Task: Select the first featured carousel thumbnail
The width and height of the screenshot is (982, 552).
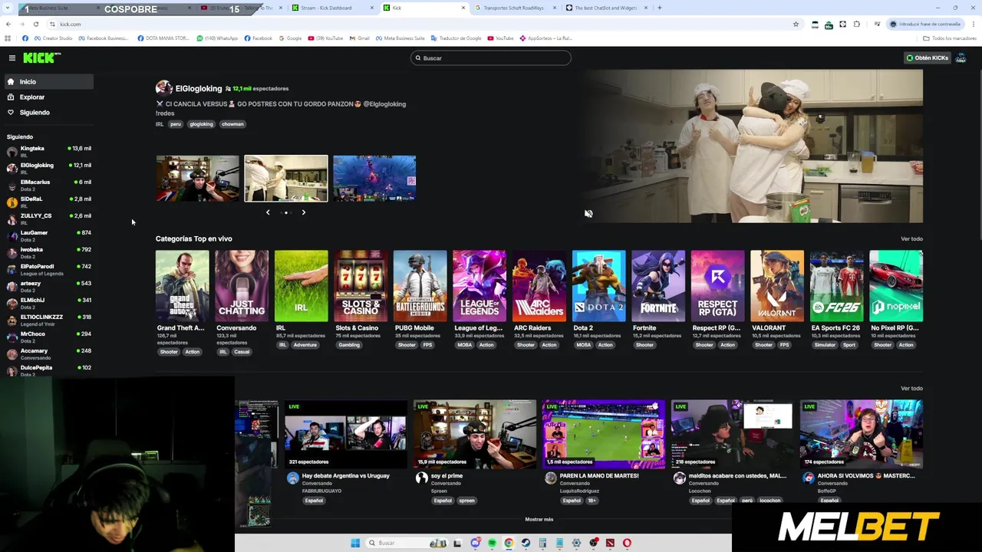Action: [x=198, y=179]
